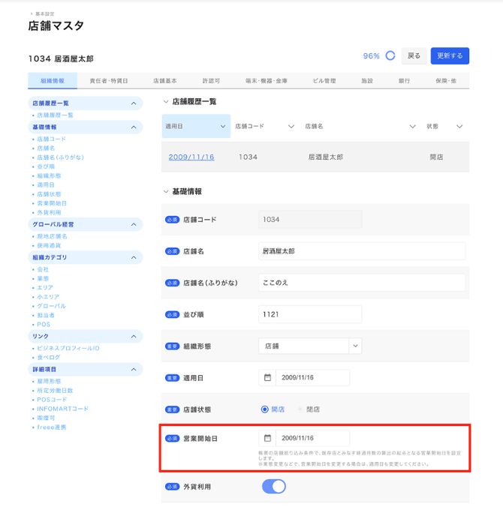Image resolution: width=503 pixels, height=507 pixels.
Task: Open the 組織形態 dropdown
Action: click(x=355, y=346)
